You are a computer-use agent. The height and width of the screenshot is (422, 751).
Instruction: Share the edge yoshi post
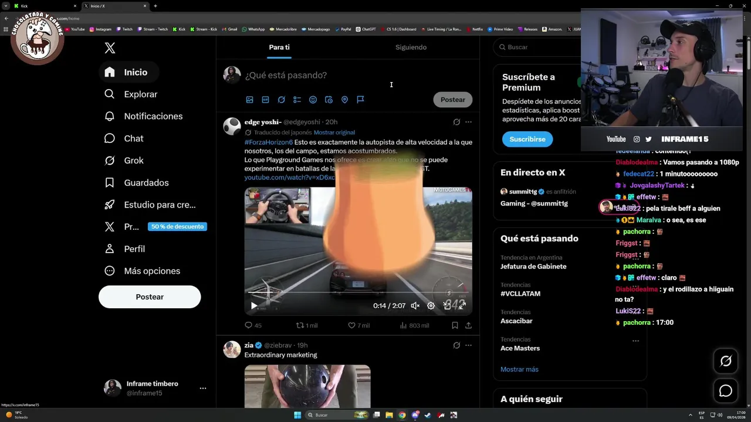[x=468, y=325]
